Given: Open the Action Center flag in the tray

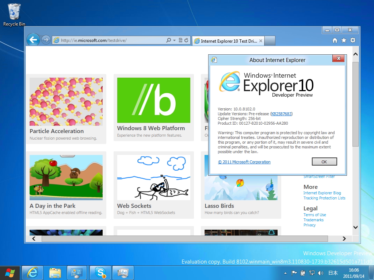Looking at the screenshot, I should pos(293,273).
